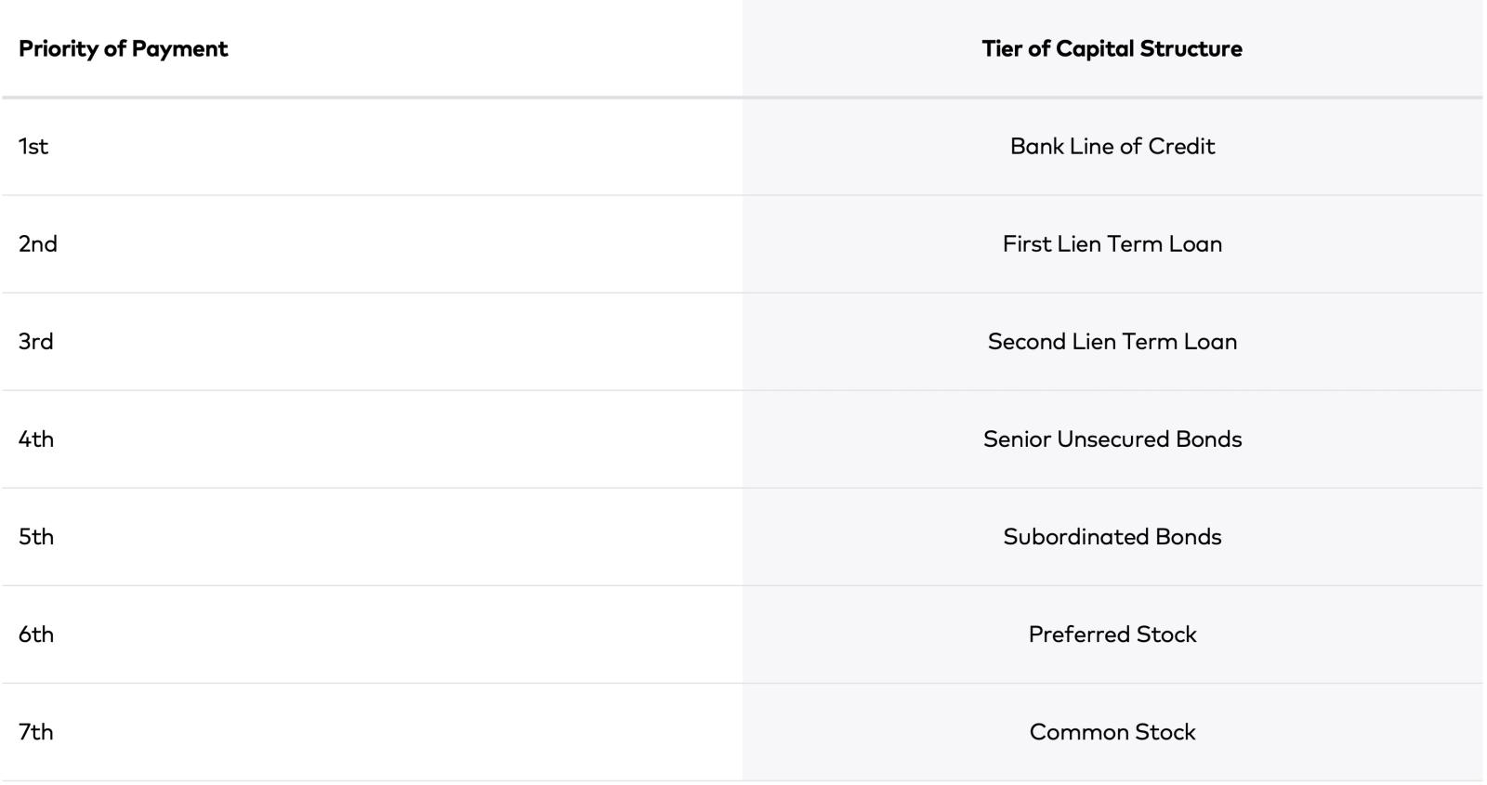Select the Senior Unsecured Bonds cell

(1112, 438)
